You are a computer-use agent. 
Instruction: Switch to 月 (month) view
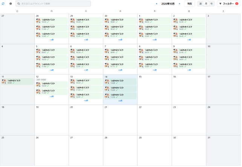pos(206,3)
